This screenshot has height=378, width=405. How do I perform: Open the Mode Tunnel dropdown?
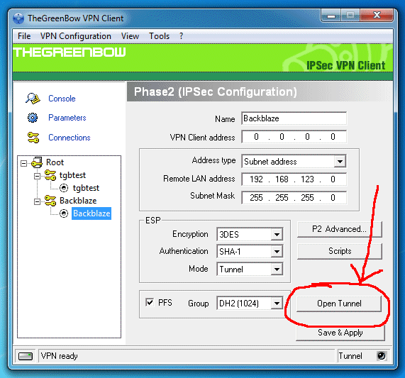[277, 269]
